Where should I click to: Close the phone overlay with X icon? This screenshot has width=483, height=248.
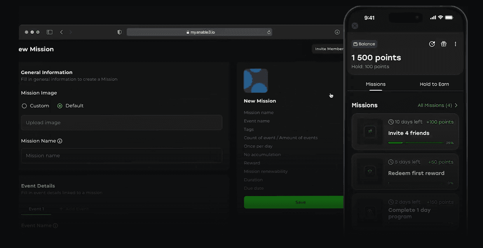point(355,26)
